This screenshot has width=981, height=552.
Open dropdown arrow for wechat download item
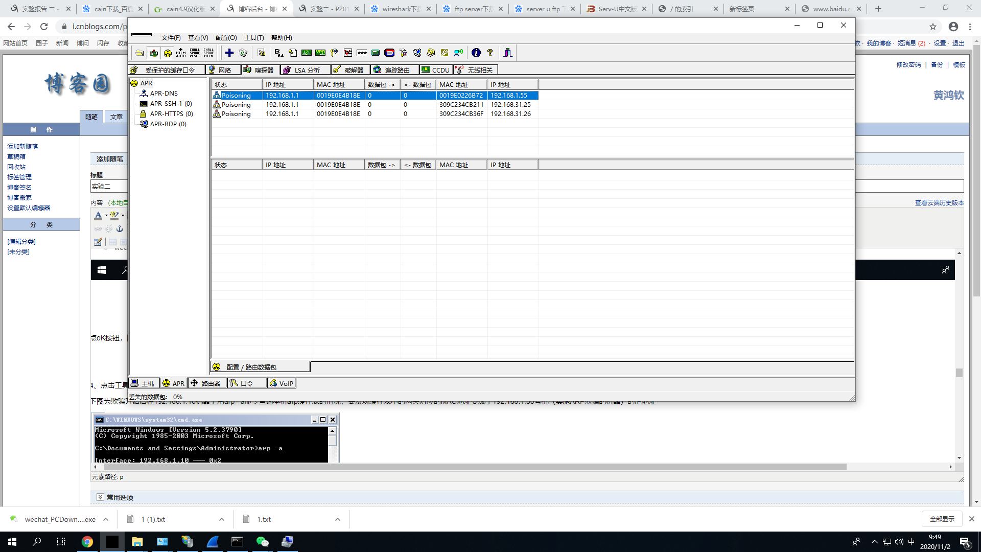[106, 519]
